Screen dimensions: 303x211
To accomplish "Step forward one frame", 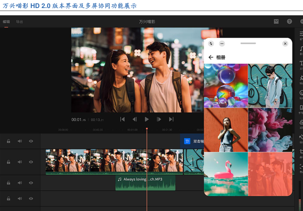I will coord(159,119).
